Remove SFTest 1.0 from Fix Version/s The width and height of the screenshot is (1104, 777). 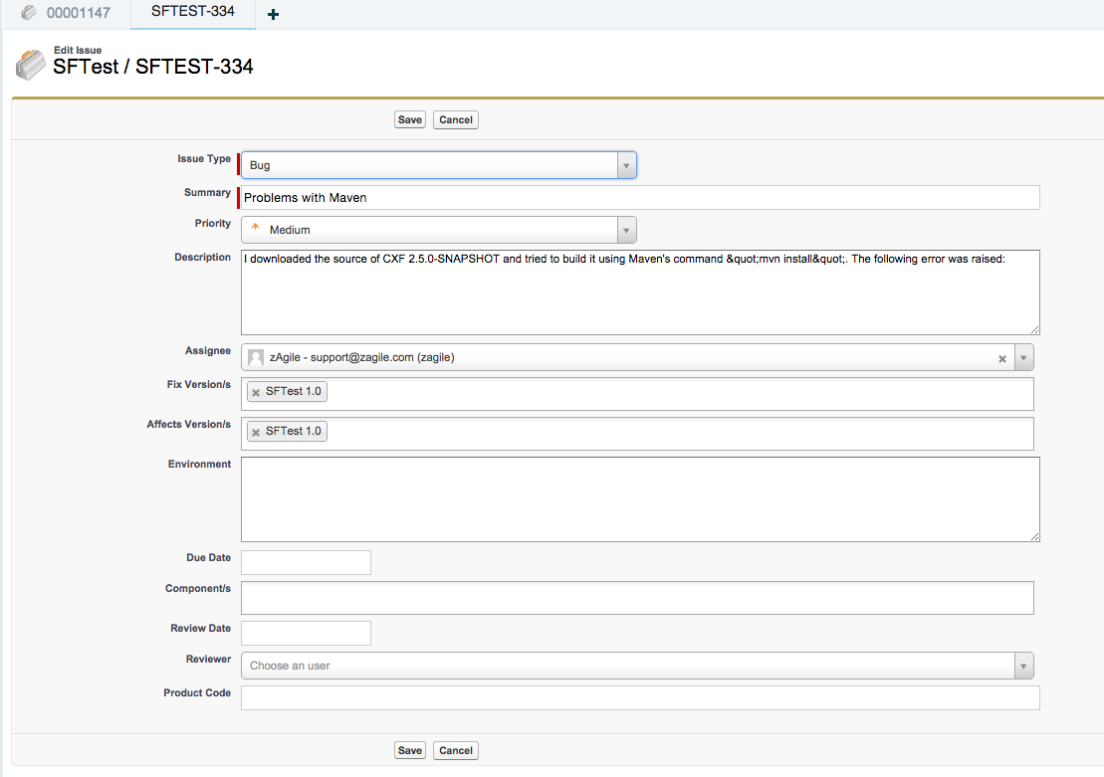point(256,392)
